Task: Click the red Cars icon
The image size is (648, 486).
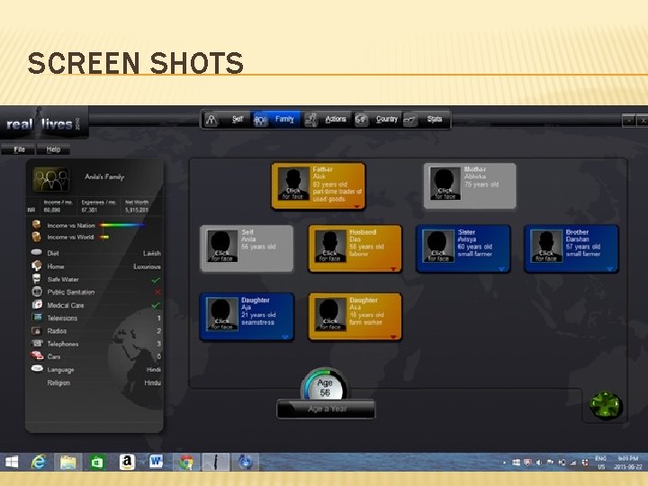Action: [37, 355]
